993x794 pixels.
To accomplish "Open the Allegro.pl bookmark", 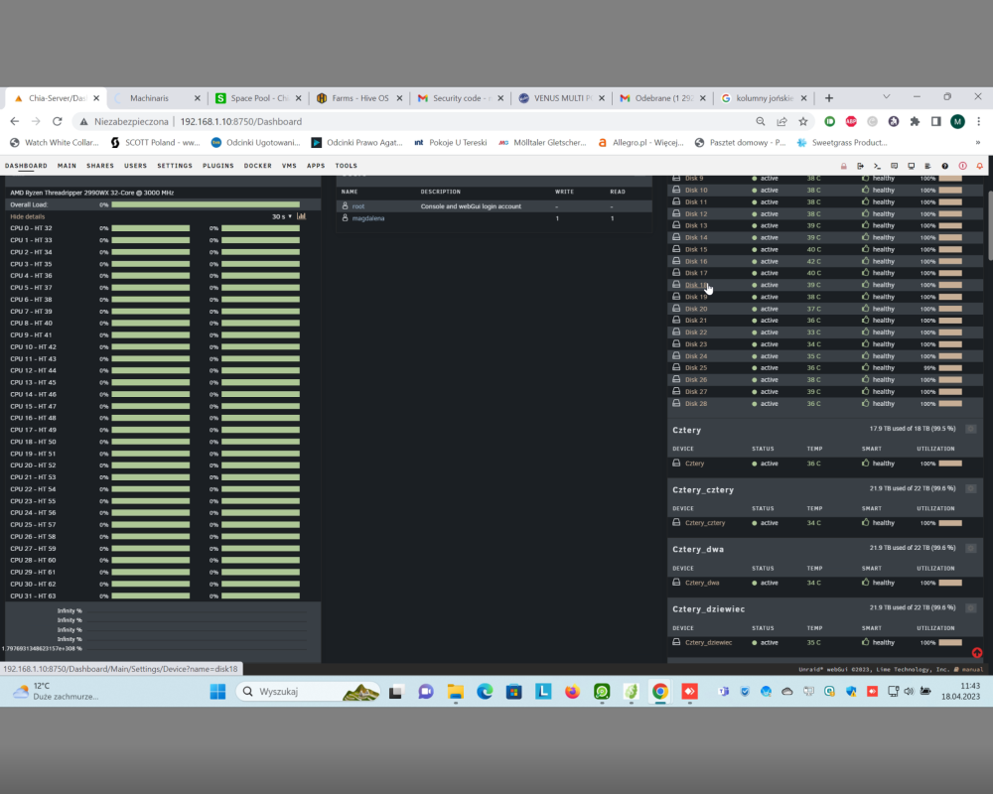I will pyautogui.click(x=640, y=143).
